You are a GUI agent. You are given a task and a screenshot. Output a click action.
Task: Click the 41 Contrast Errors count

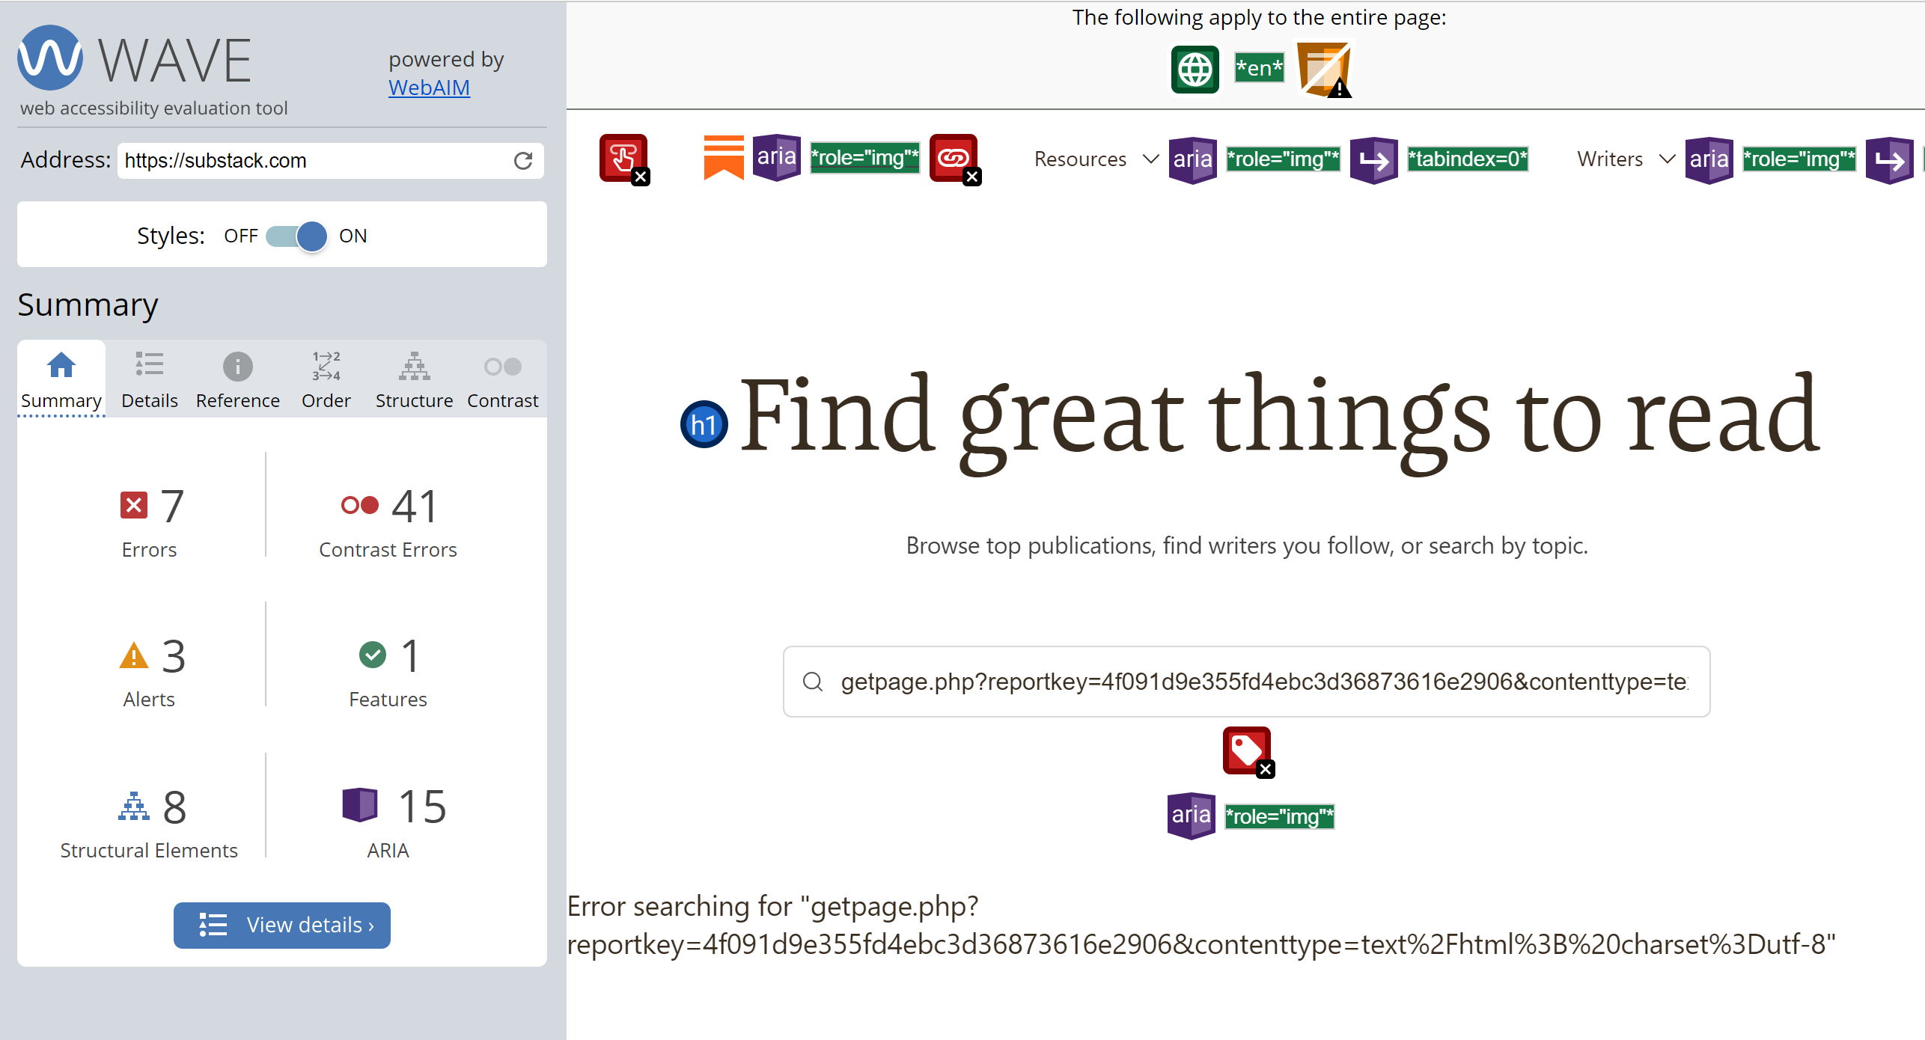click(x=415, y=507)
